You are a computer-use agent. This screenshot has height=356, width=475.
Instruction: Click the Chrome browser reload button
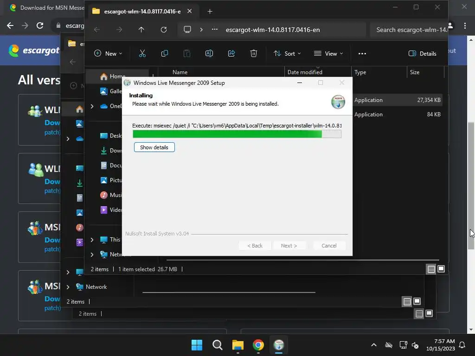40,26
